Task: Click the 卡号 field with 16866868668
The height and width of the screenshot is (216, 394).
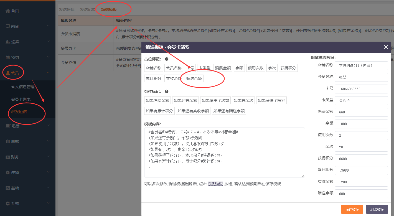Action: pyautogui.click(x=361, y=89)
